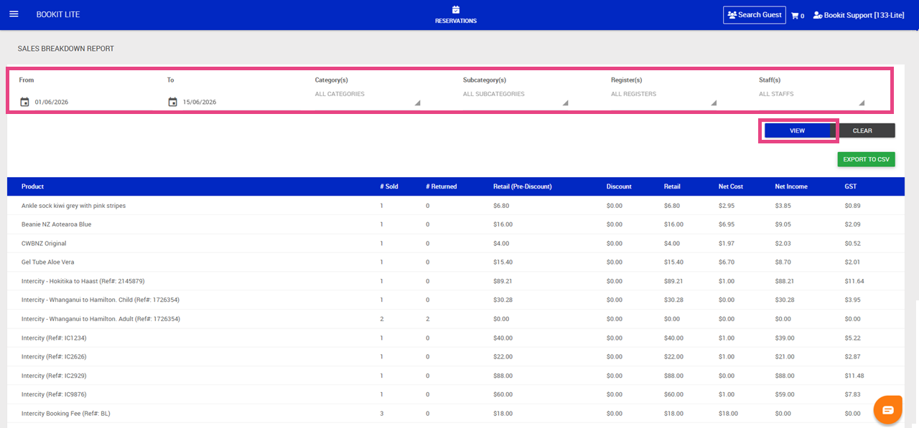Select Intercity Booking Fee row
The width and height of the screenshot is (919, 428).
tap(456, 414)
